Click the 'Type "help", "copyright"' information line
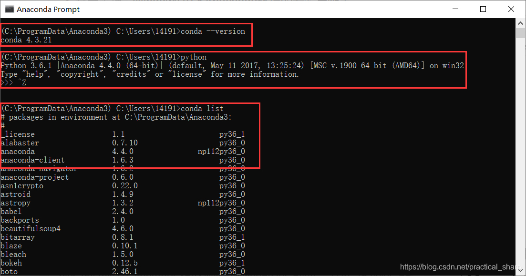Viewport: 526px width, 276px height. [150, 74]
